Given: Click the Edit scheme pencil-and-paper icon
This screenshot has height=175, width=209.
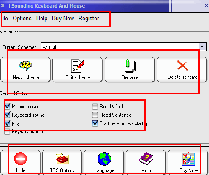Looking at the screenshot, I should pyautogui.click(x=78, y=66).
